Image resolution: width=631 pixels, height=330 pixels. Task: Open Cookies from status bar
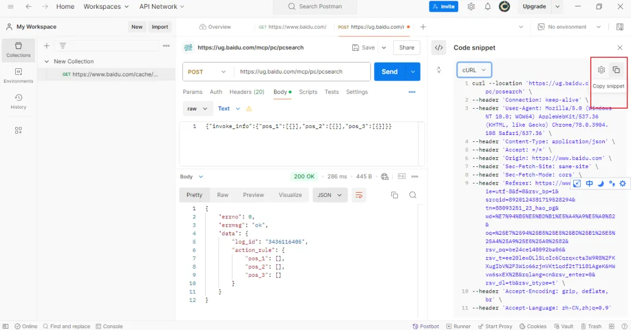tap(533, 326)
